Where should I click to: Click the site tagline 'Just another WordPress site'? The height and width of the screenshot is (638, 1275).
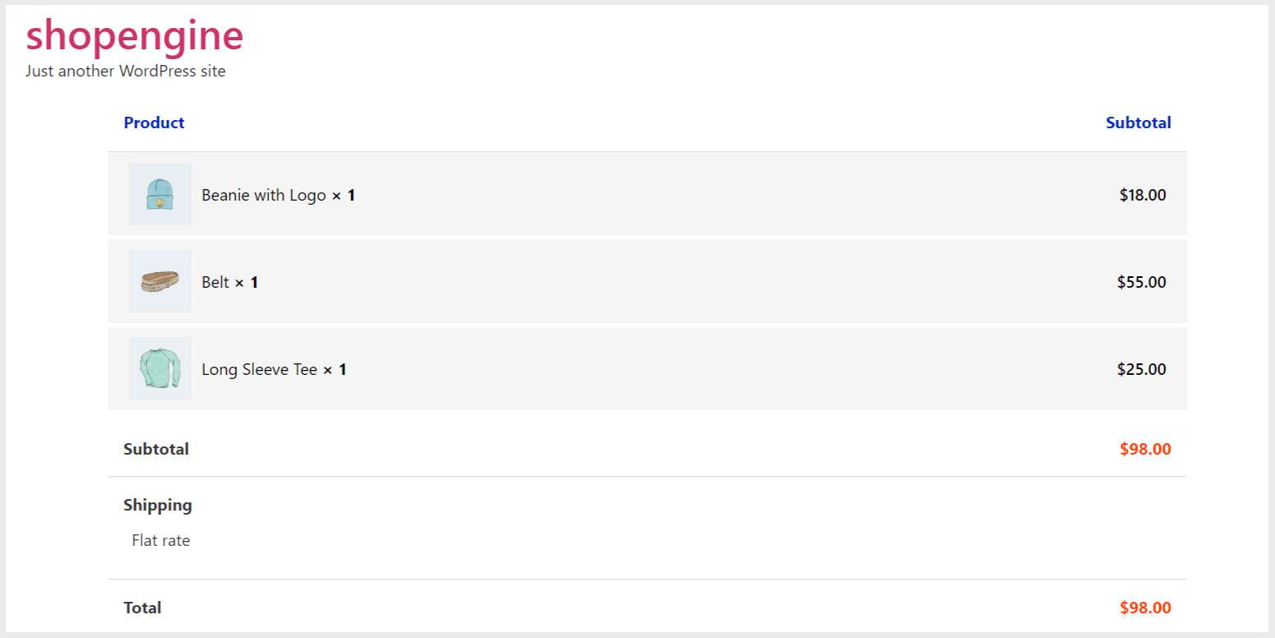pos(125,71)
